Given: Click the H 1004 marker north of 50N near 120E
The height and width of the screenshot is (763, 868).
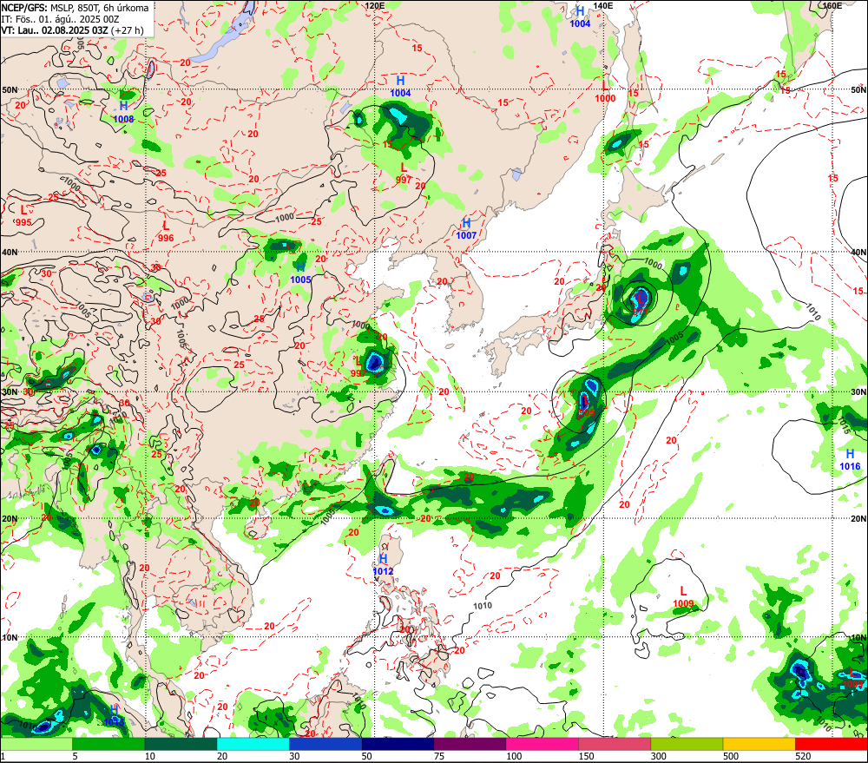Looking at the screenshot, I should tap(400, 87).
